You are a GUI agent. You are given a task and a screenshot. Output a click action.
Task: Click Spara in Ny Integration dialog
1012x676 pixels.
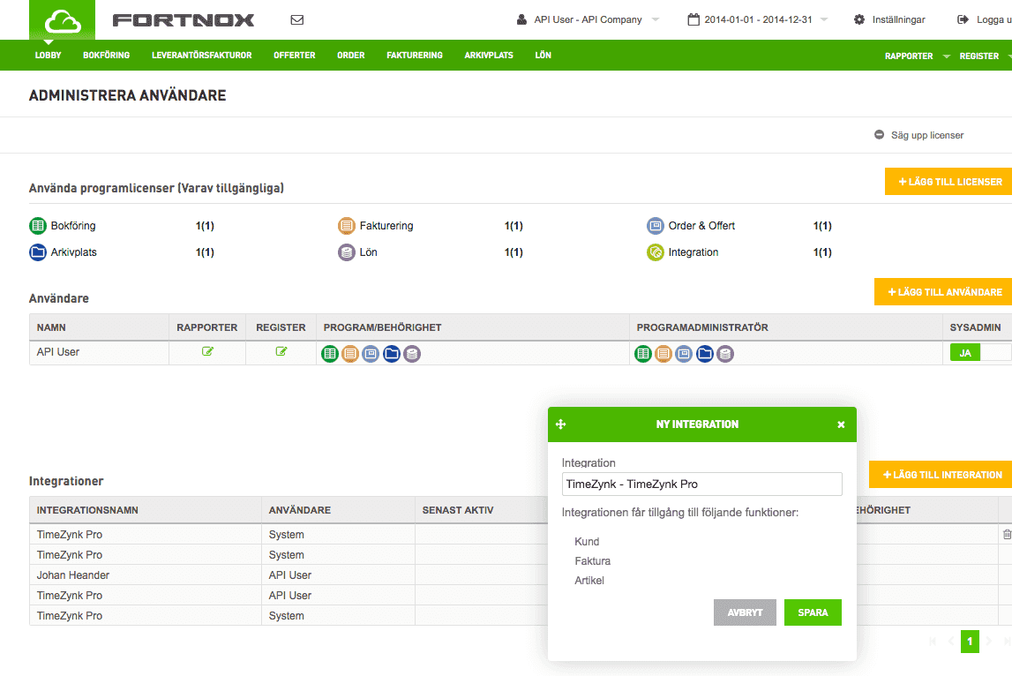813,612
